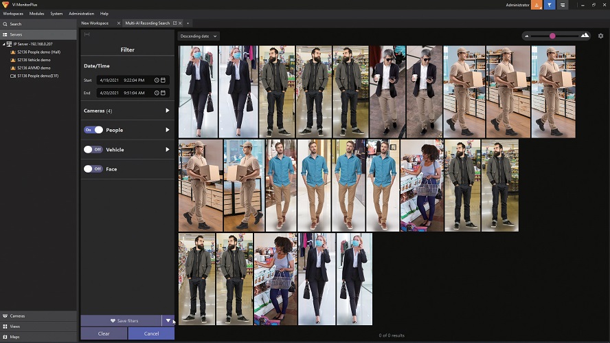Open the hamburger menu icon
Image resolution: width=610 pixels, height=343 pixels.
click(x=563, y=5)
